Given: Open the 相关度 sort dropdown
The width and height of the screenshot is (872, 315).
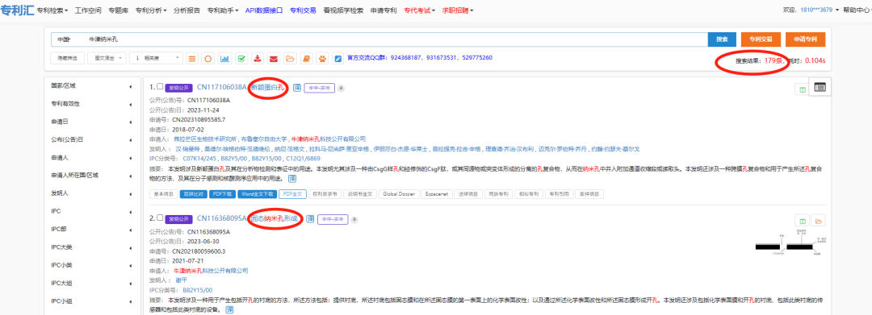Looking at the screenshot, I should (156, 58).
